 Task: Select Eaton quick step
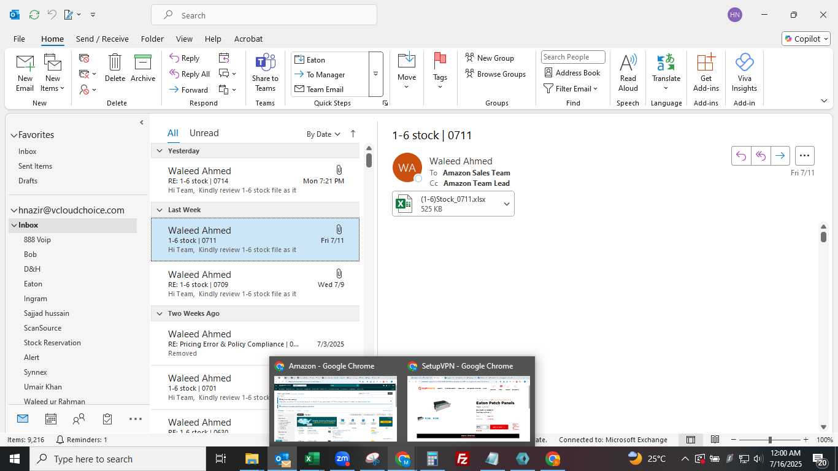(330, 59)
